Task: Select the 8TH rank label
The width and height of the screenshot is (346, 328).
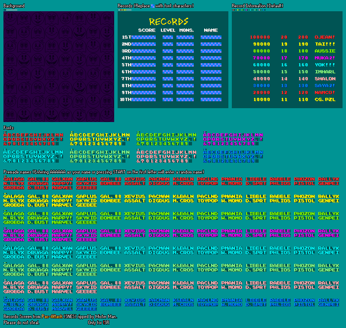Action: click(x=126, y=86)
